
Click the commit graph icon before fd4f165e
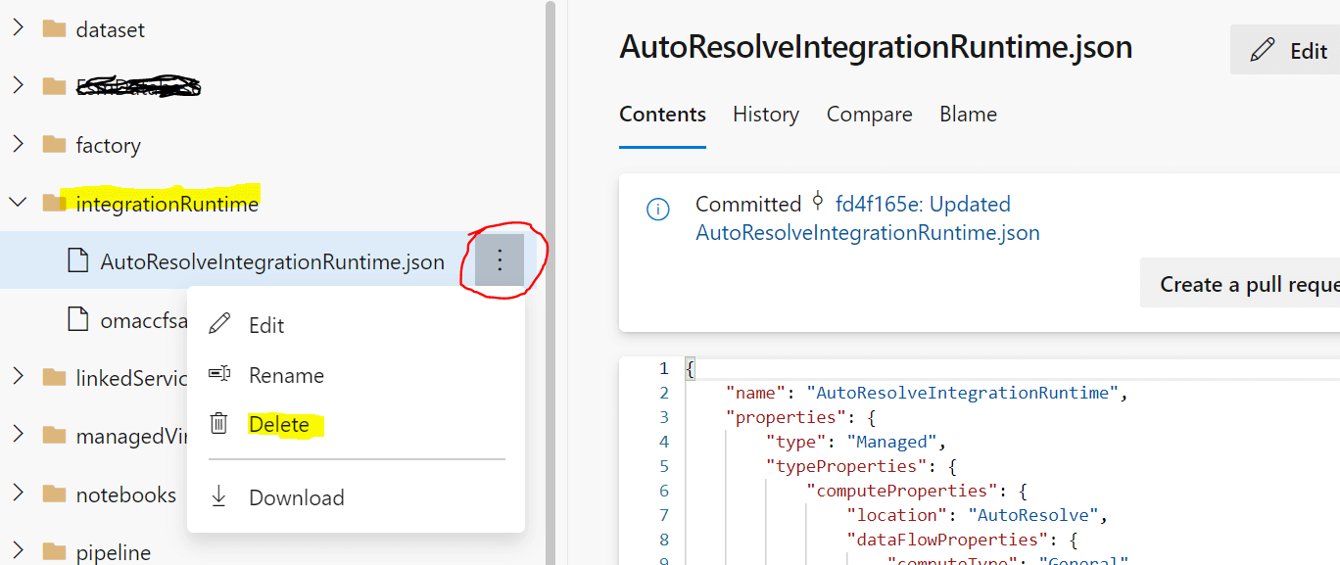pos(819,204)
